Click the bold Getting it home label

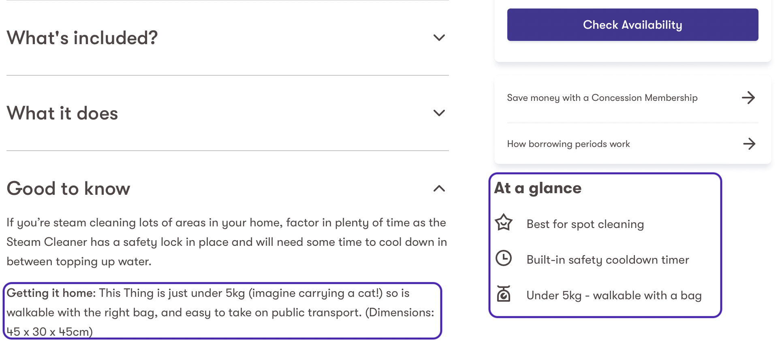click(x=51, y=293)
